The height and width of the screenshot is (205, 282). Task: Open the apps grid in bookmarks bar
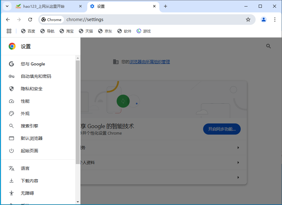coord(9,31)
